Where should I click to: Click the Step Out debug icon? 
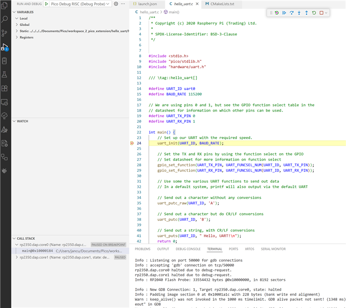coord(307,13)
